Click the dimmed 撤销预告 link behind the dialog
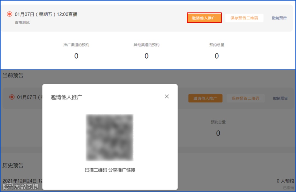 pyautogui.click(x=280, y=98)
